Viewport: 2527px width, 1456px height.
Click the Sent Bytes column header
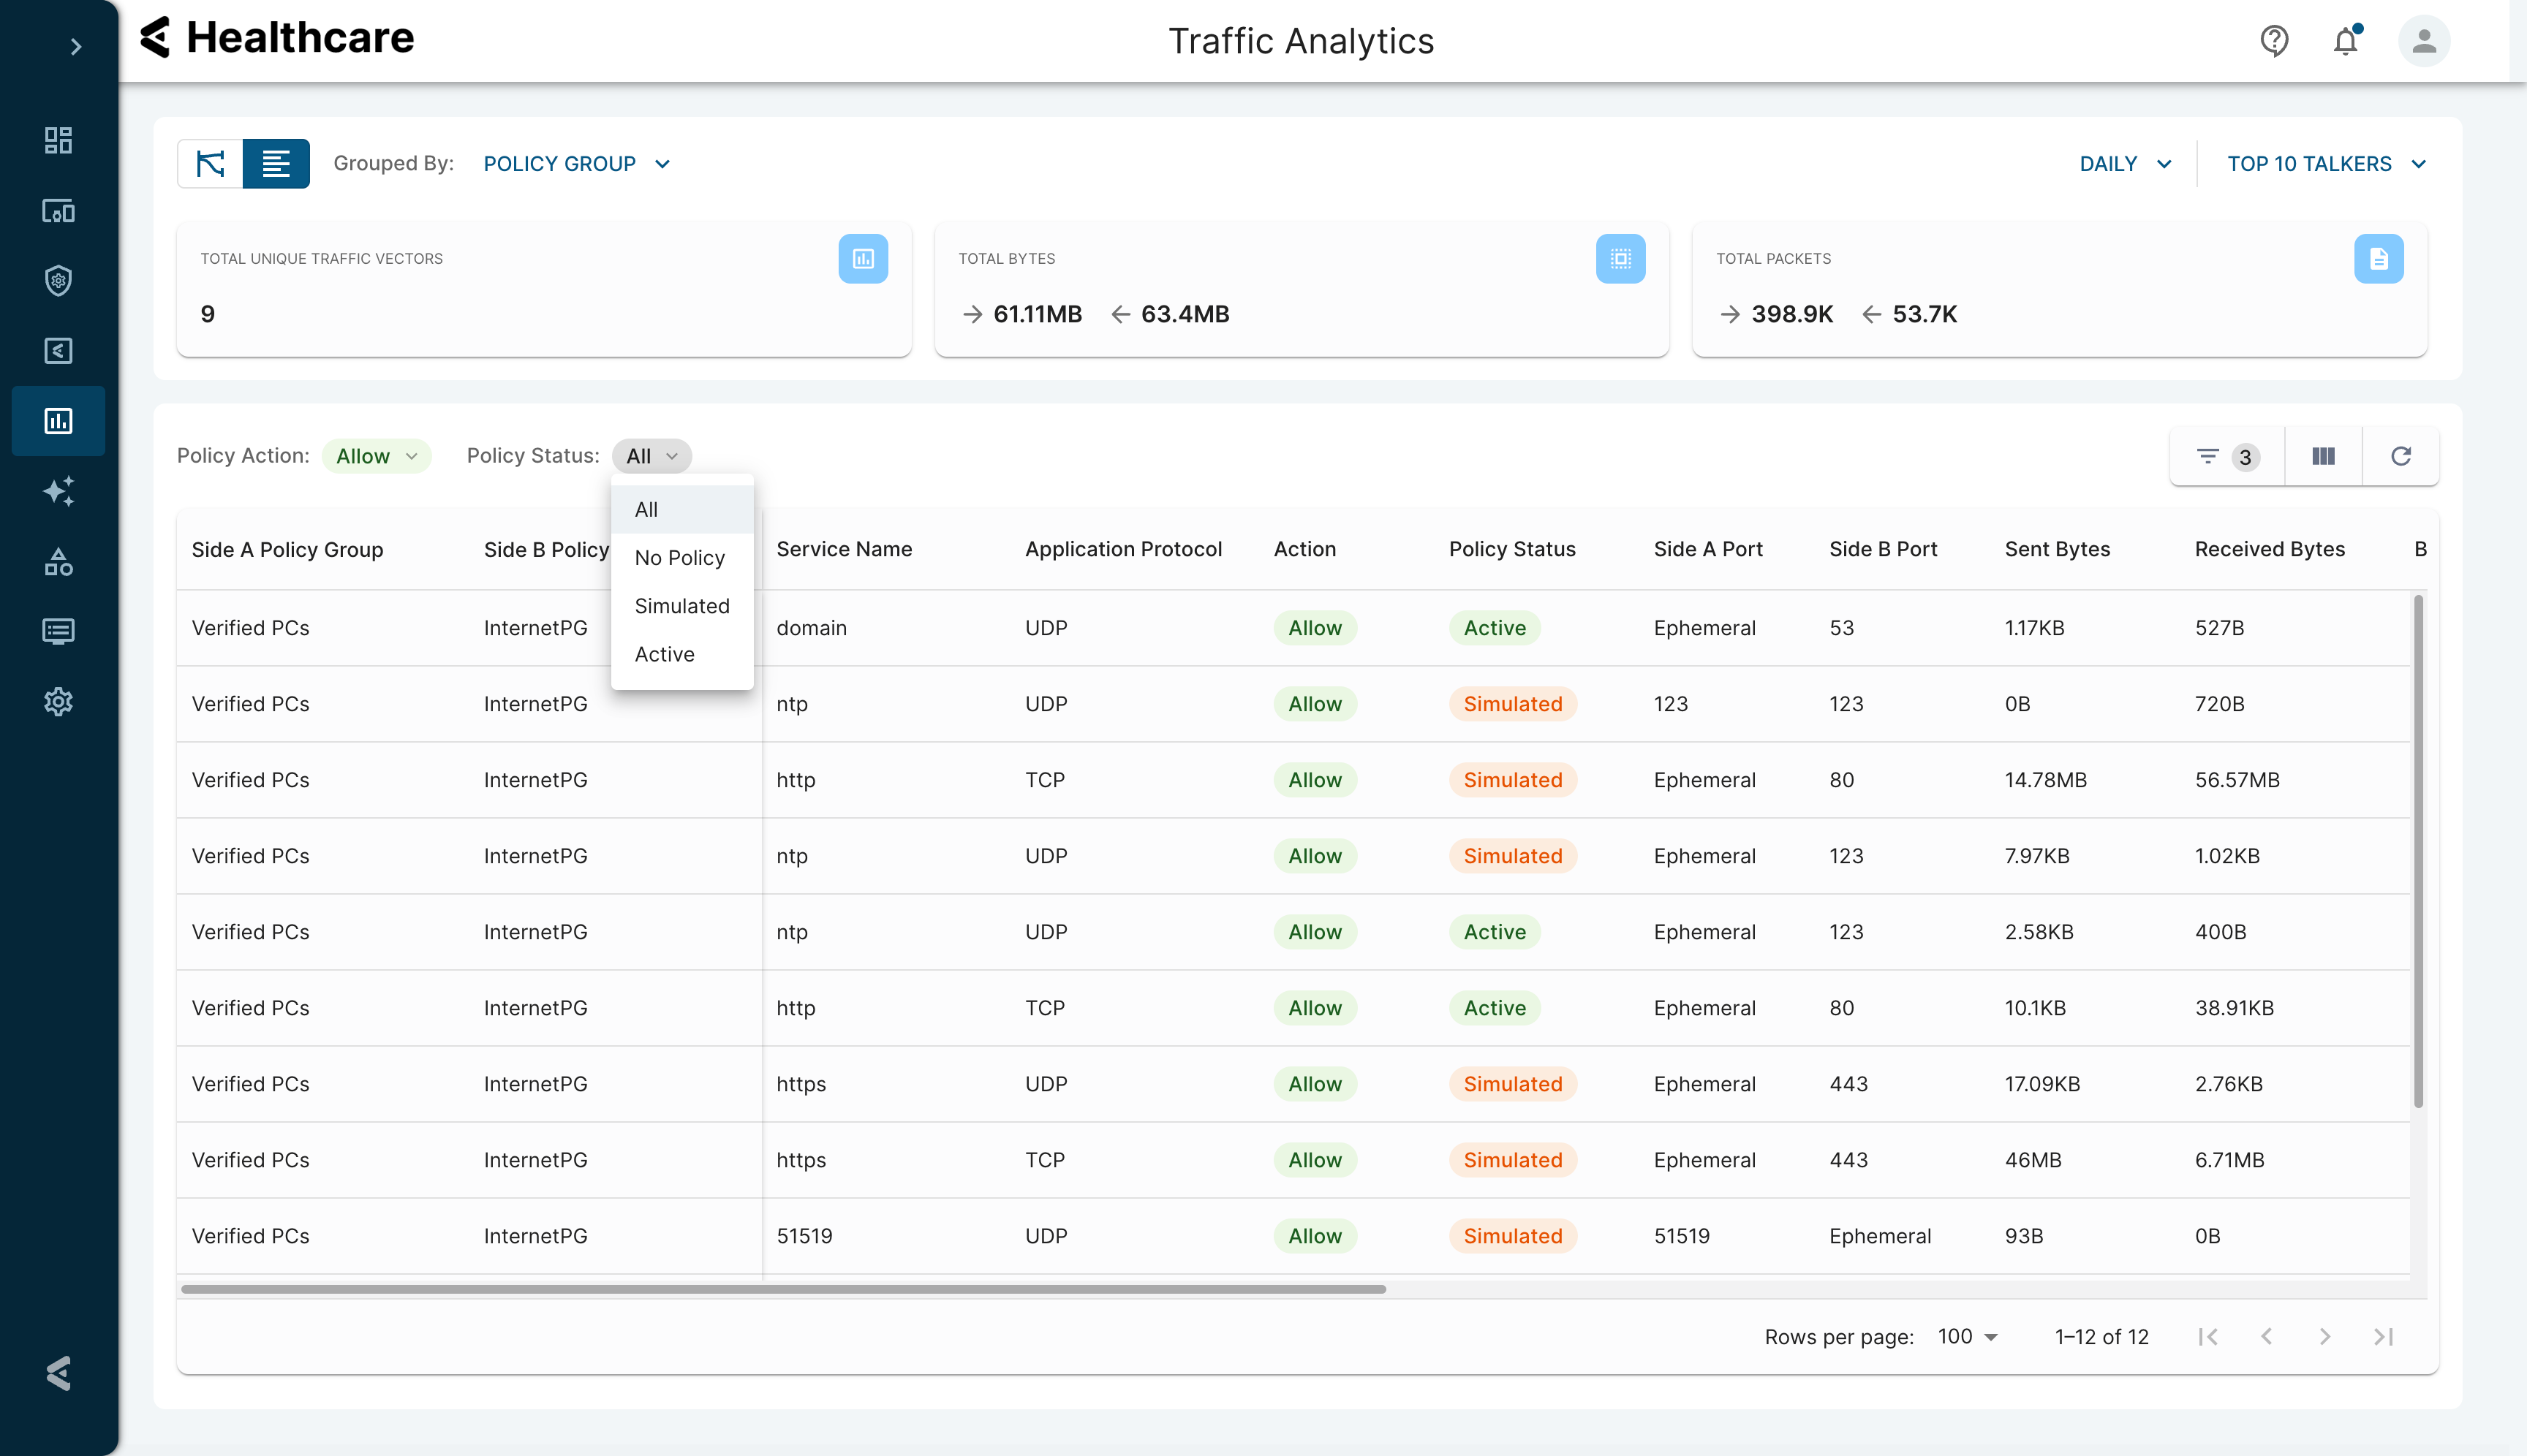click(2057, 549)
